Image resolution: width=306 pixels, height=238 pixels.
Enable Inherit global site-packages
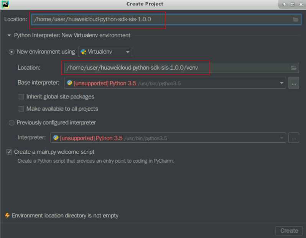click(21, 97)
